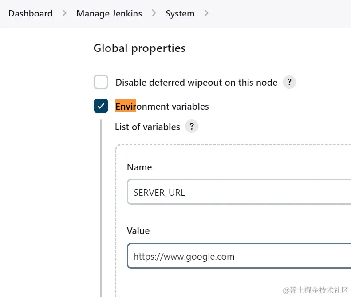Open chevron menu after System breadcrumb
Screen dimensions: 351x297
click(206, 13)
